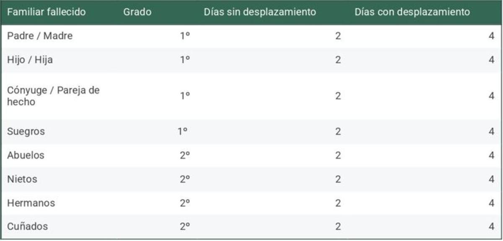Image resolution: width=503 pixels, height=241 pixels.
Task: Click the "Familiar fallecido" column header
Action: [x=46, y=12]
